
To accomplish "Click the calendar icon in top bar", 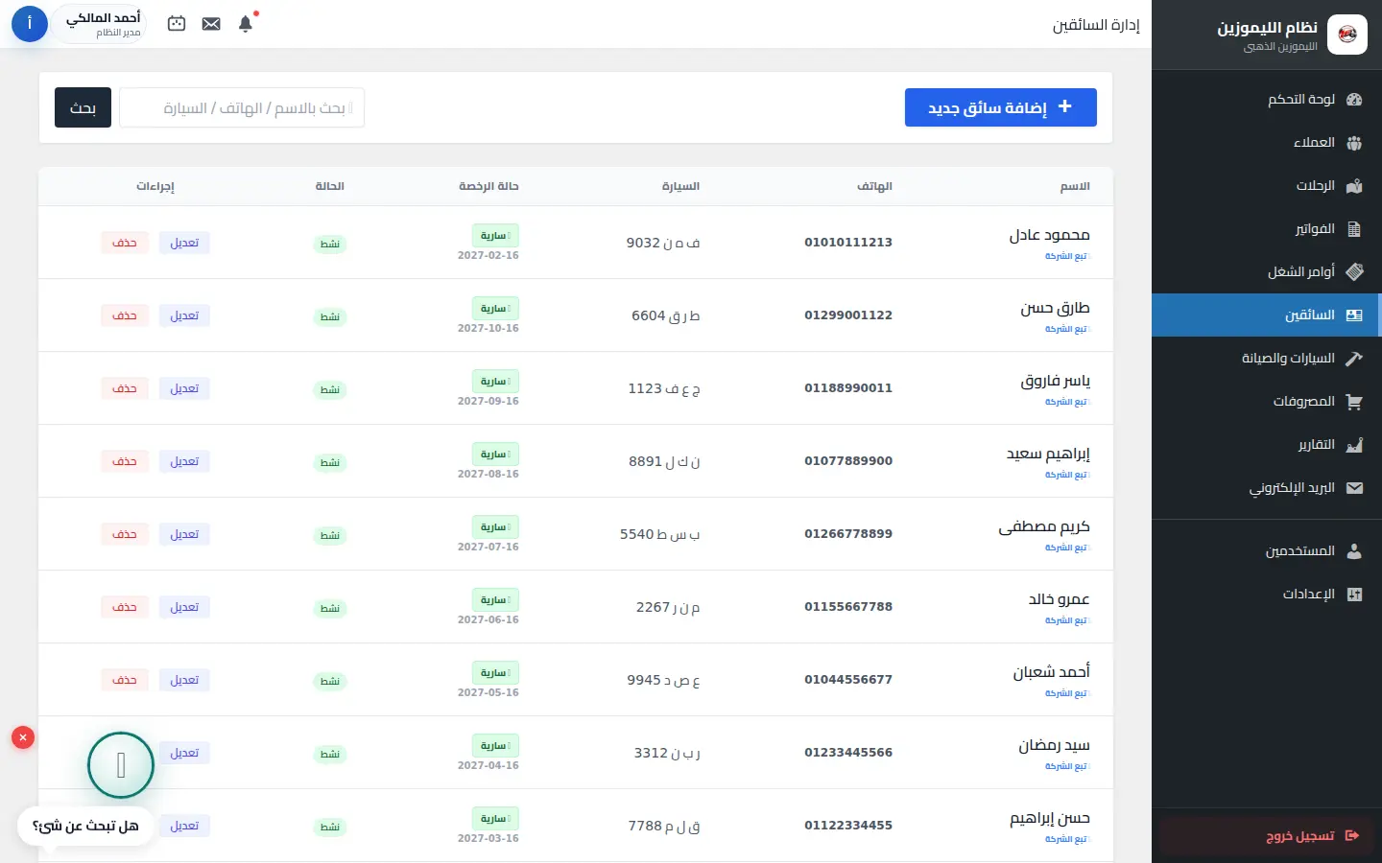I will [x=177, y=24].
